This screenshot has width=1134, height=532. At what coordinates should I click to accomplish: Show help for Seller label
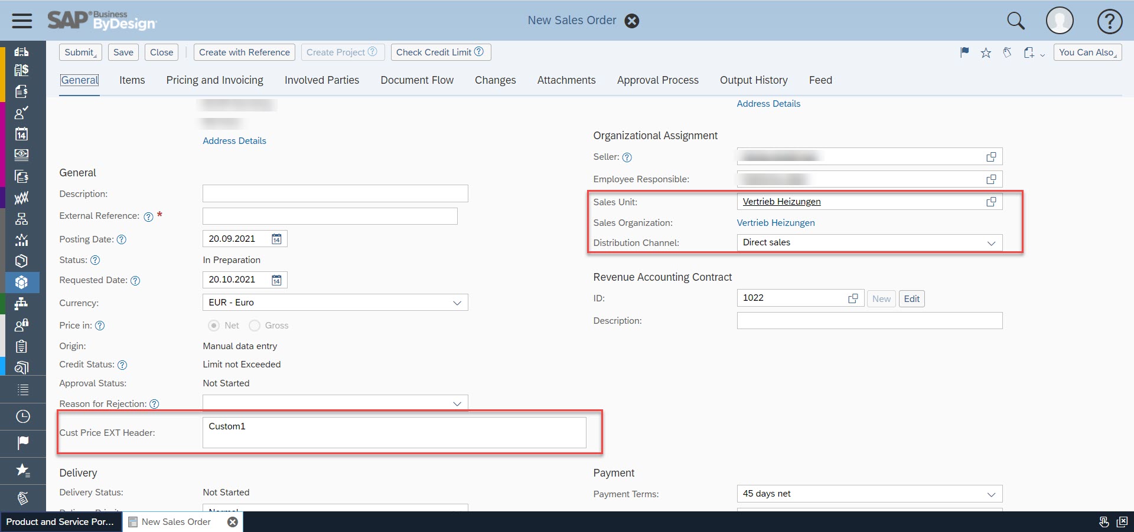[627, 157]
